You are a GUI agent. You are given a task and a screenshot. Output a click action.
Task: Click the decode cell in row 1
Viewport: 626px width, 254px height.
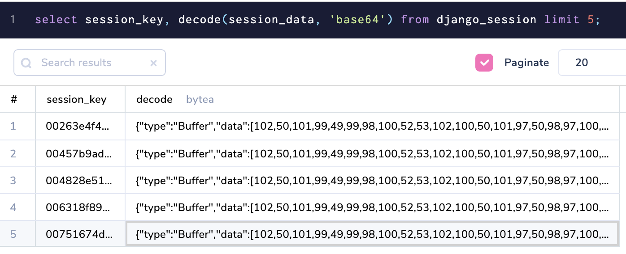coord(372,126)
